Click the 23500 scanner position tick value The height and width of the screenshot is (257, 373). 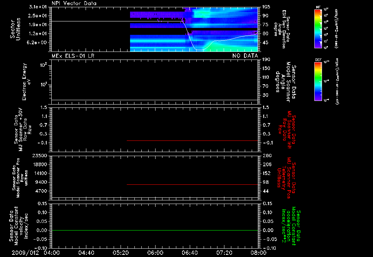pyautogui.click(x=40, y=155)
